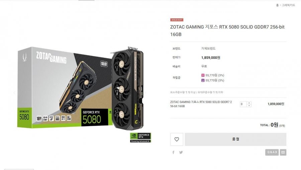Go to 홈 in the breadcrumb

(277, 5)
